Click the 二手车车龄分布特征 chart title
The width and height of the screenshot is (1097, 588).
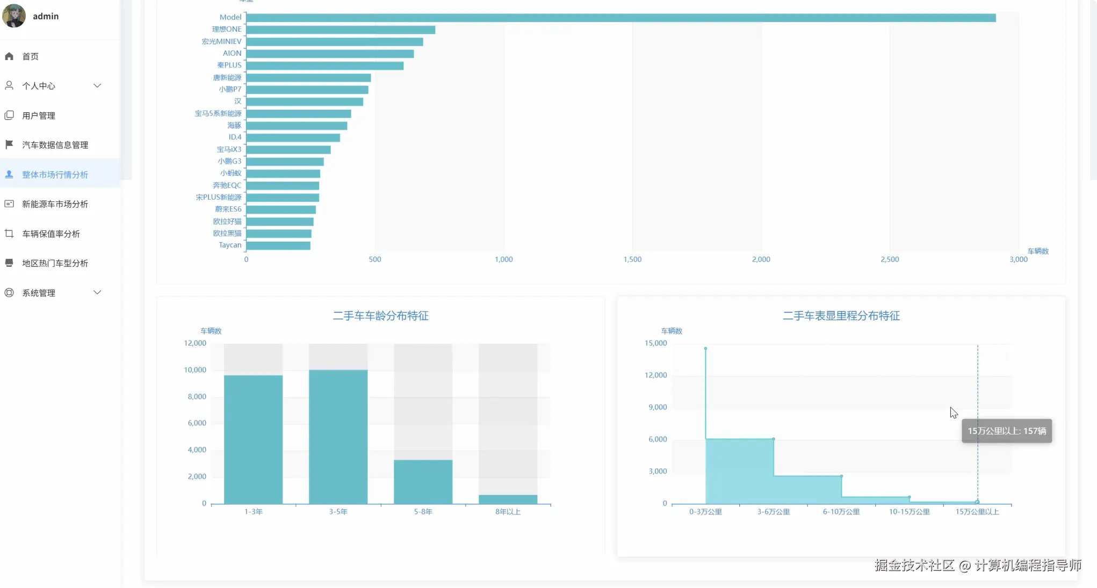pyautogui.click(x=380, y=316)
